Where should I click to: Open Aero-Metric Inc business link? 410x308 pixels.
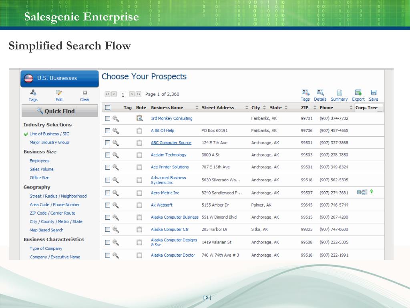coord(165,193)
